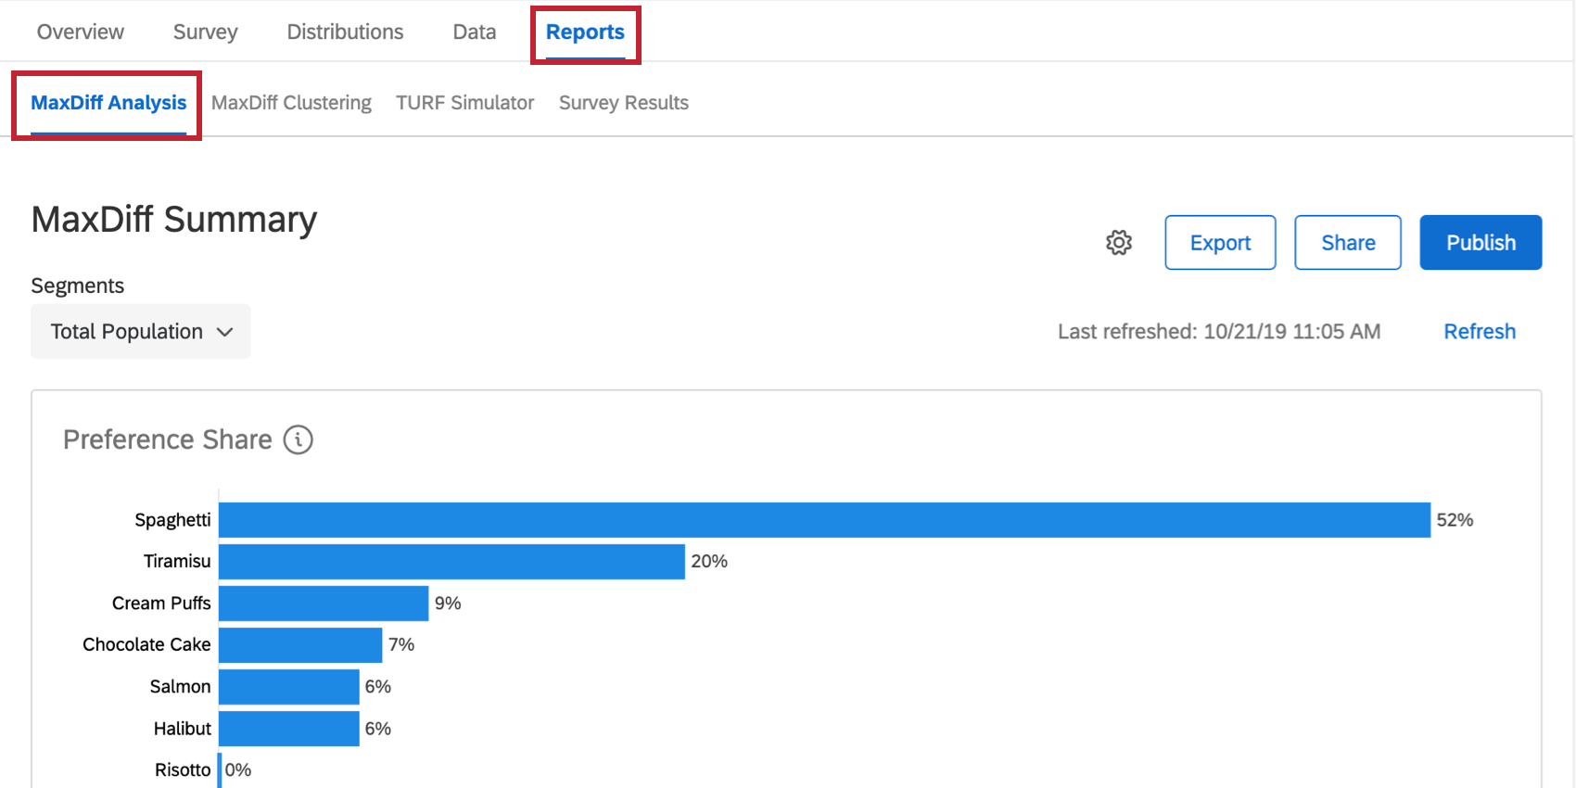Image resolution: width=1576 pixels, height=788 pixels.
Task: Switch to MaxDiff Clustering sub-tab
Action: (x=291, y=103)
